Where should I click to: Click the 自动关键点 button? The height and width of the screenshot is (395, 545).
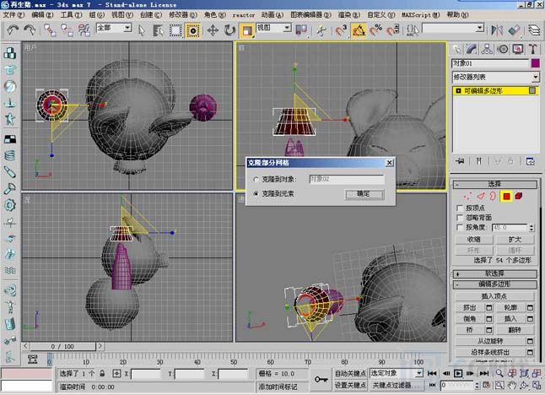coord(350,373)
